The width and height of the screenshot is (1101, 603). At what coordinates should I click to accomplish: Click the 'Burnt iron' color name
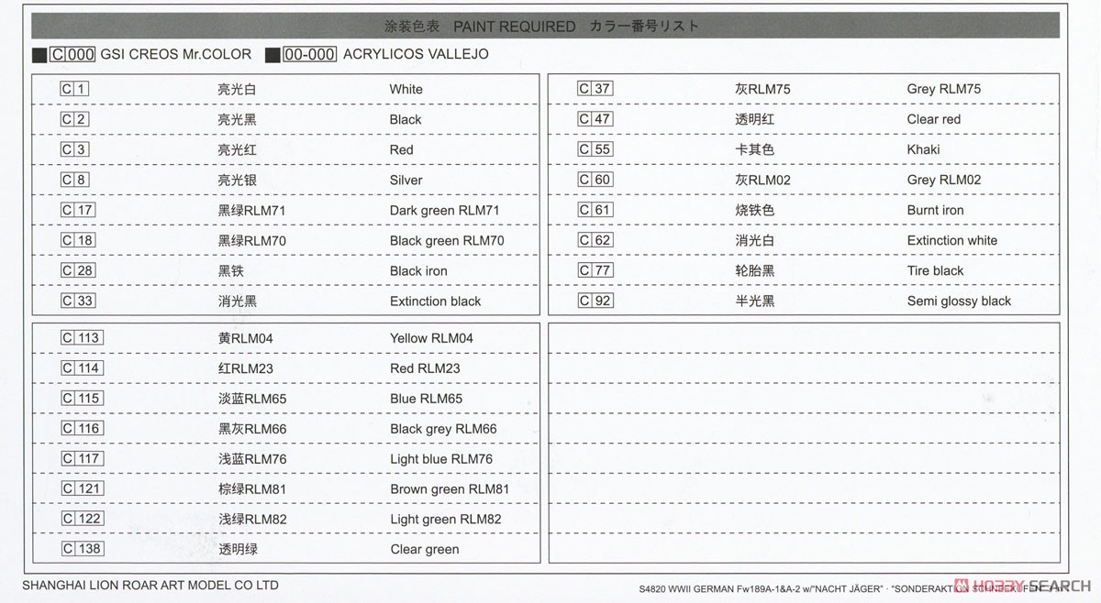click(935, 210)
